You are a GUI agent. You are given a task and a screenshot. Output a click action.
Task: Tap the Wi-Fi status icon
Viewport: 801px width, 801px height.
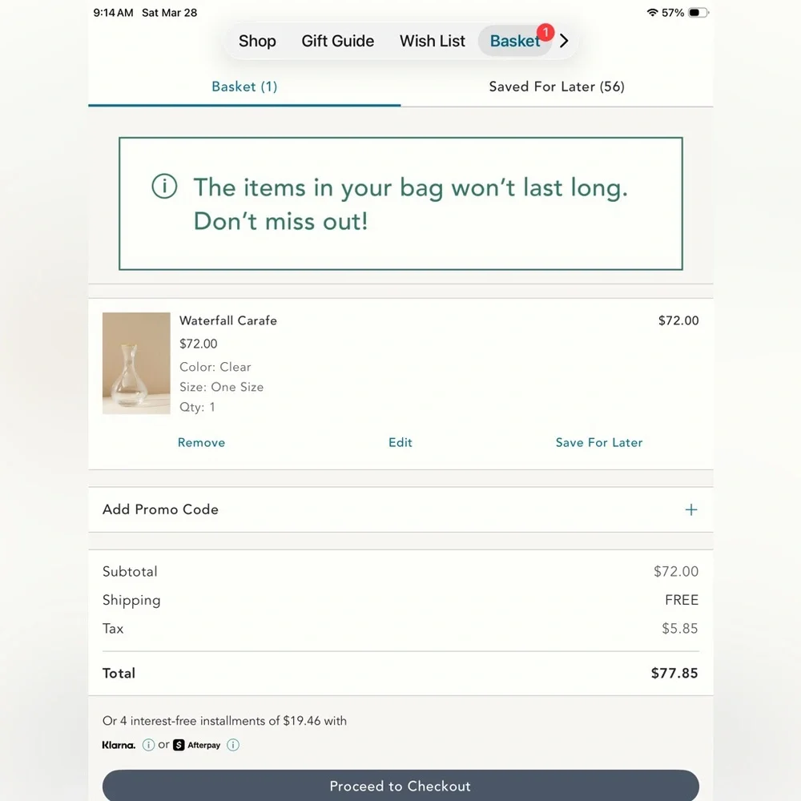[652, 12]
